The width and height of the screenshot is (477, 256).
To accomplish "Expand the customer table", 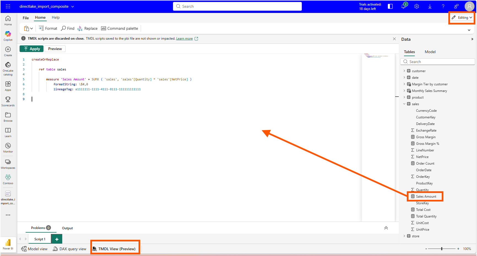I will point(404,71).
